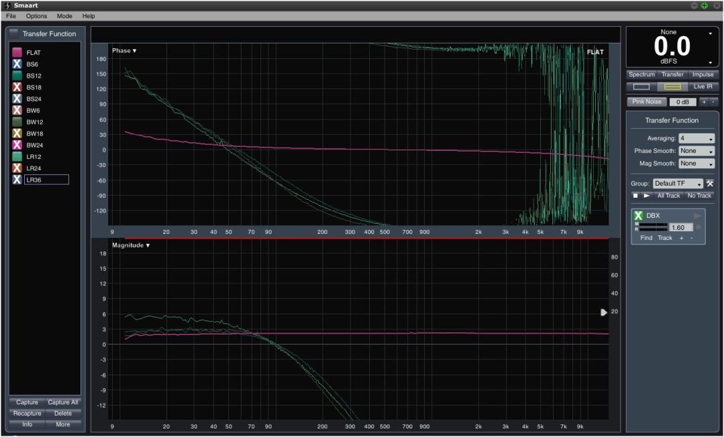
Task: Click the More button
Action: tap(63, 424)
